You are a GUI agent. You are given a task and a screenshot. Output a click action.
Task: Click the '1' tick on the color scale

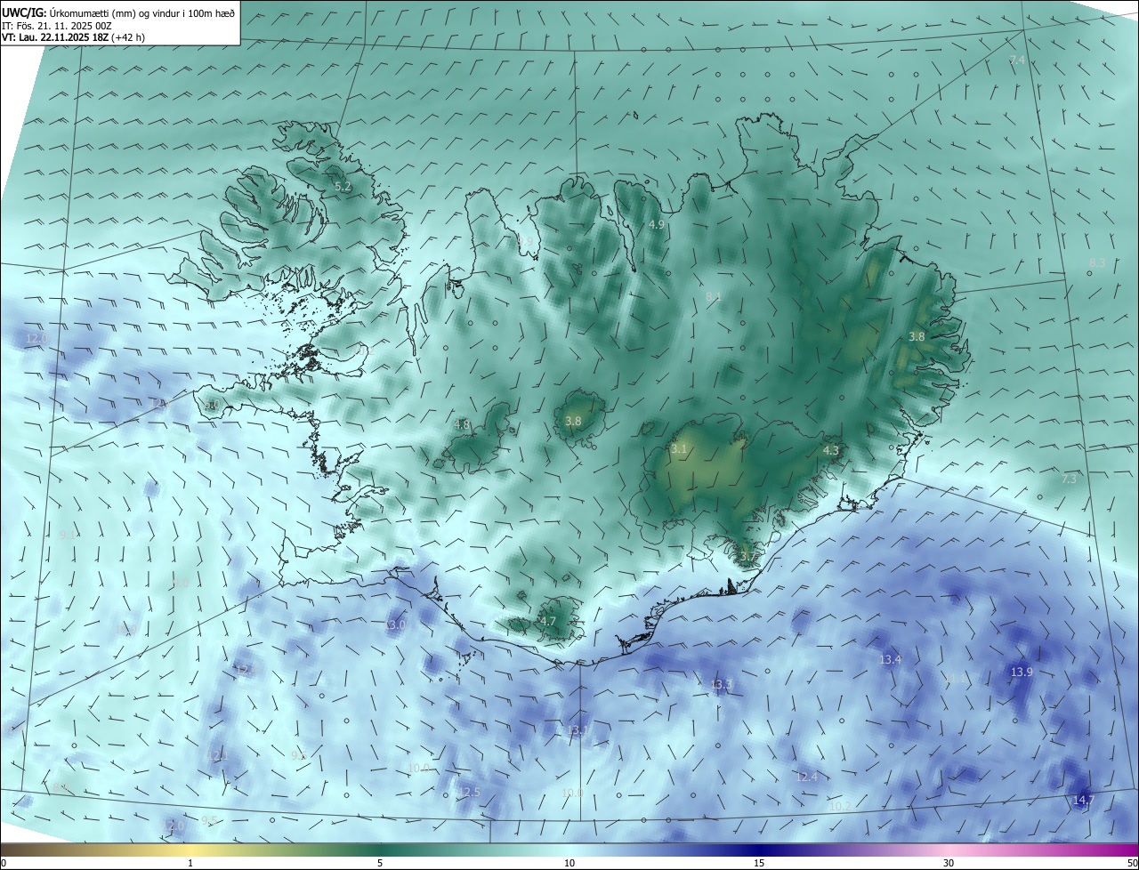(190, 863)
